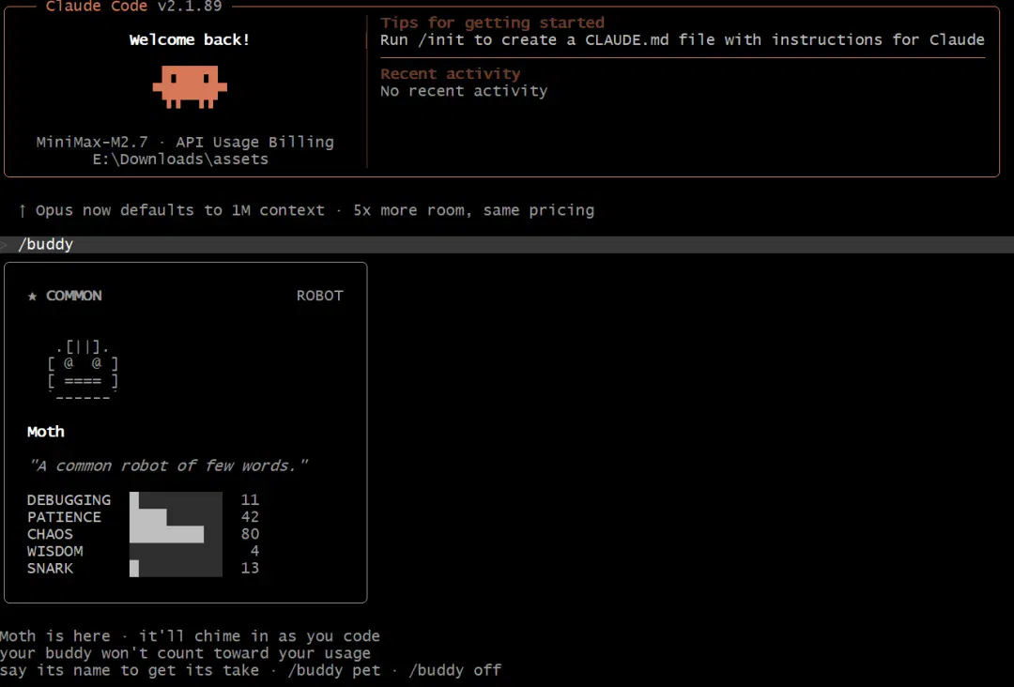This screenshot has width=1014, height=687.
Task: Click the ROBOT species label
Action: (x=319, y=296)
